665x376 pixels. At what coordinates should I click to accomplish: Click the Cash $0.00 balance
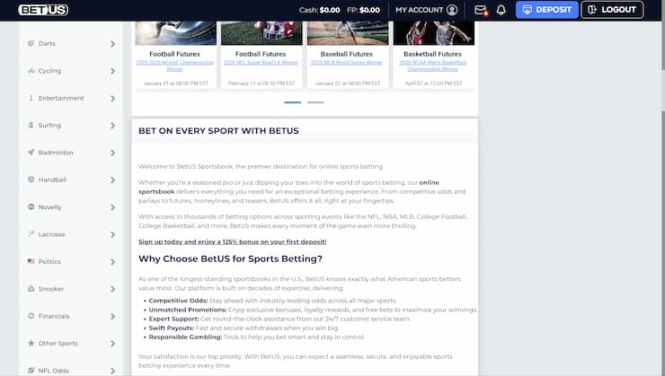pyautogui.click(x=319, y=10)
